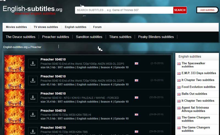Screen dimensions: 220x135
Task: Click English-subtitles.org breadcrumb link
Action: pyautogui.click(x=15, y=47)
